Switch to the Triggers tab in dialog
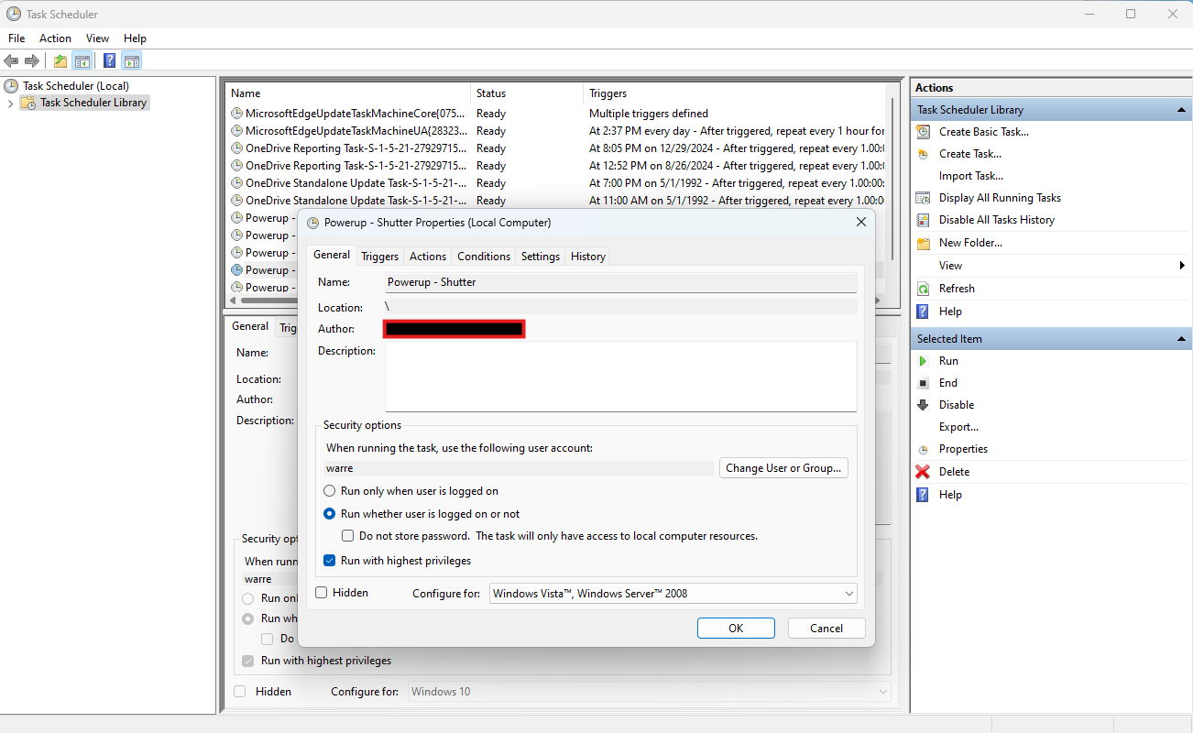 pos(379,257)
